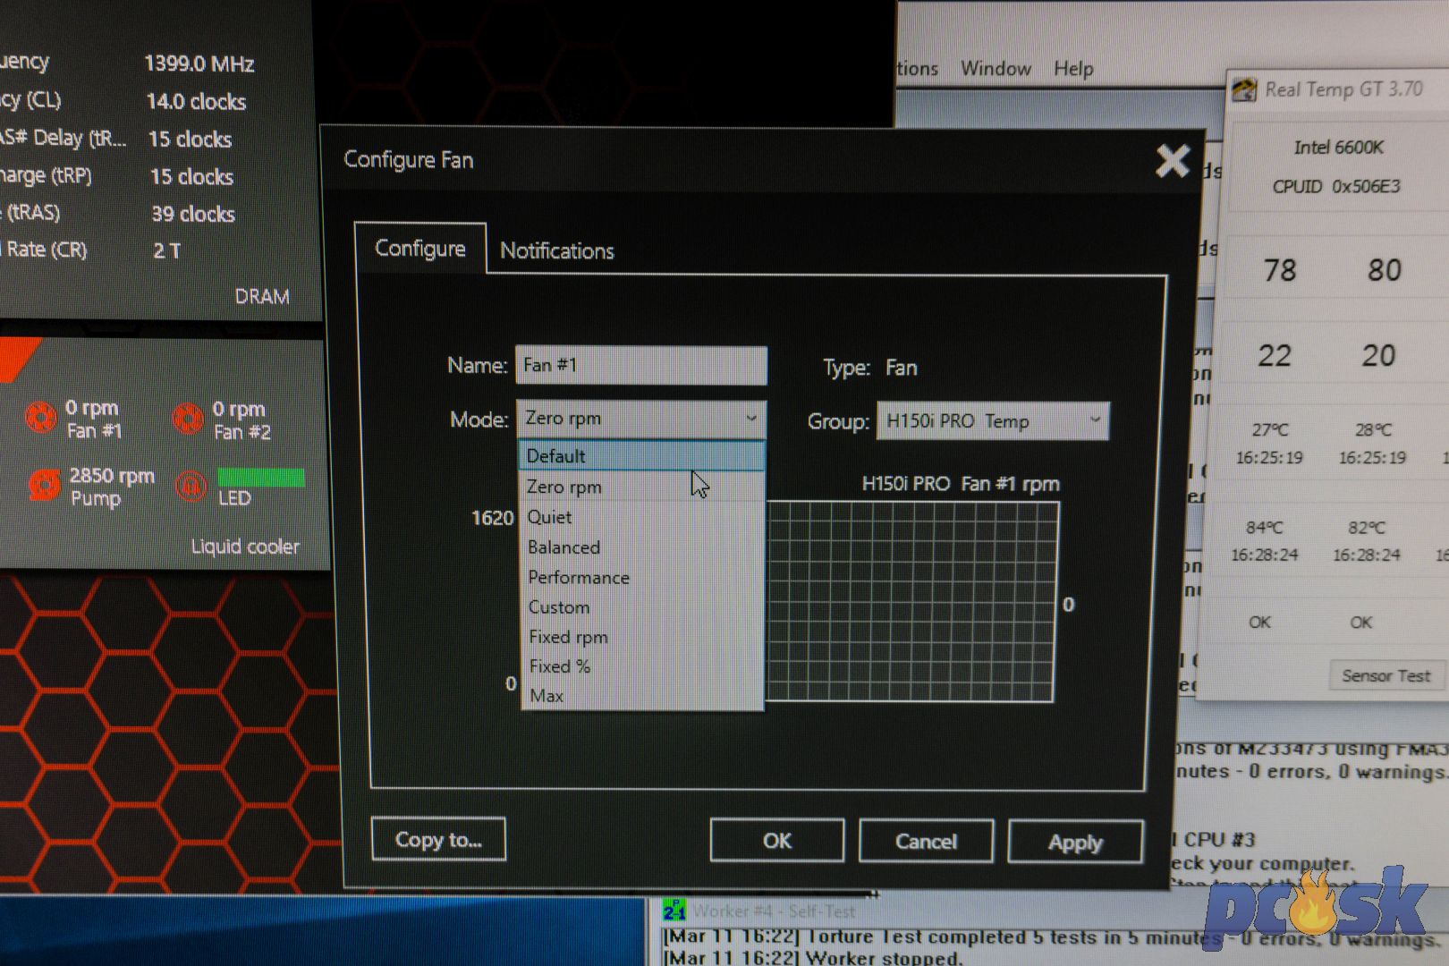
Task: Choose Quiet fan mode option
Action: click(641, 517)
